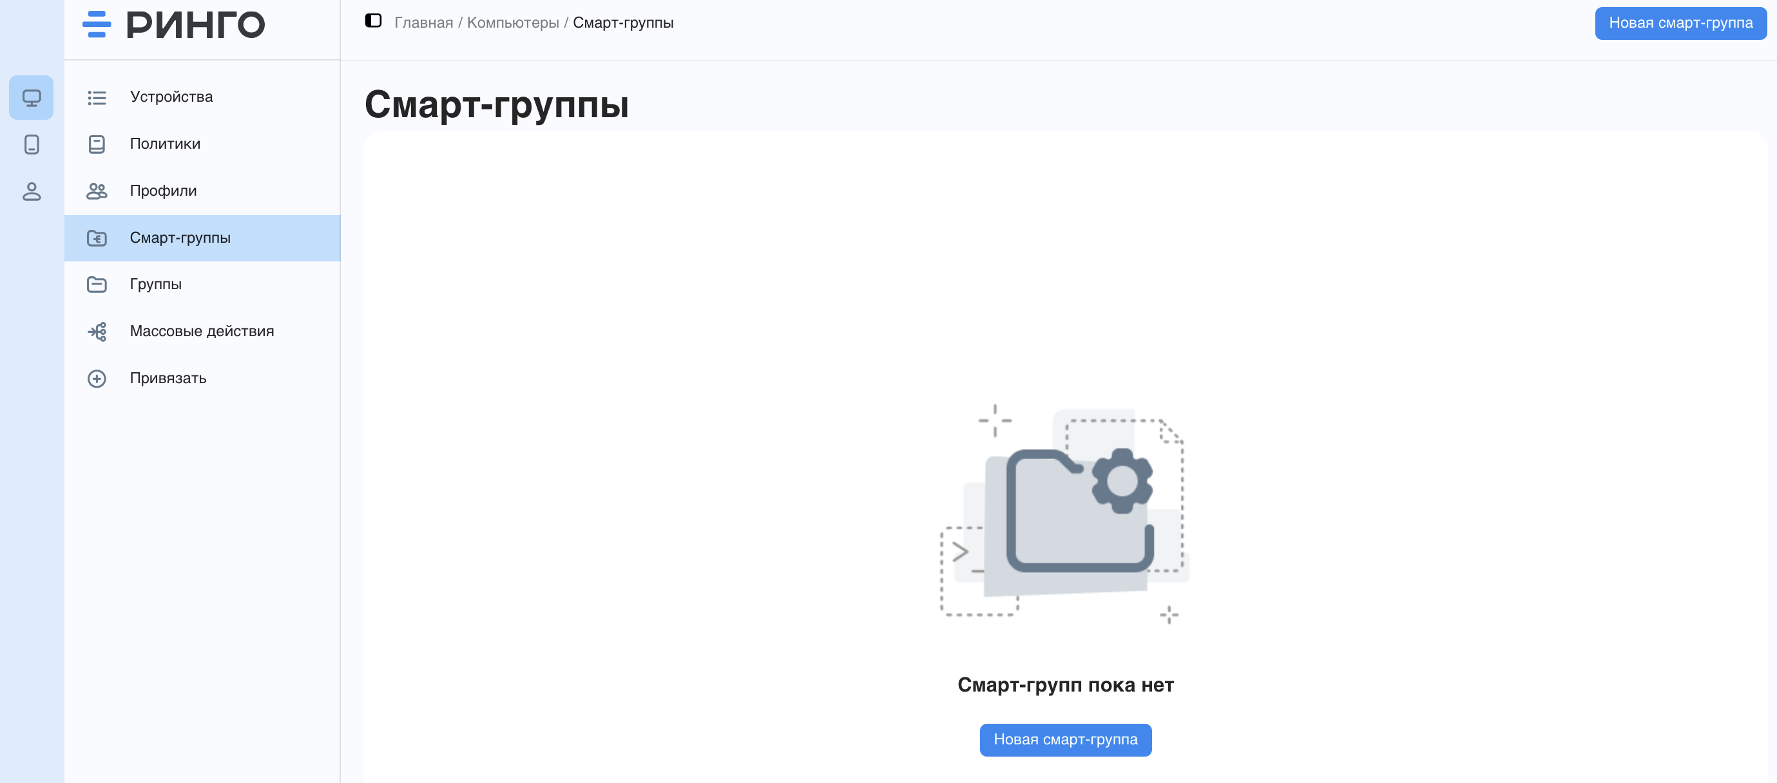This screenshot has width=1777, height=783.
Task: Open Привязать in the sidebar
Action: (202, 379)
